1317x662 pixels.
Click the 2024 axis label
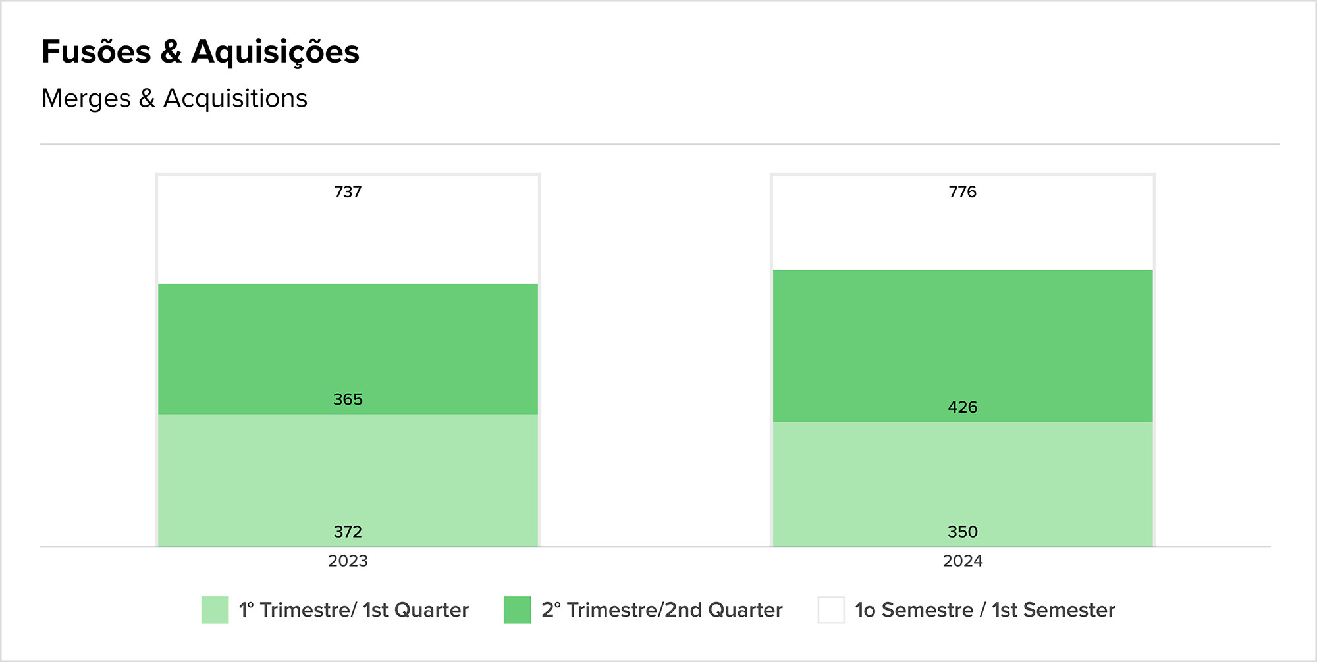963,561
